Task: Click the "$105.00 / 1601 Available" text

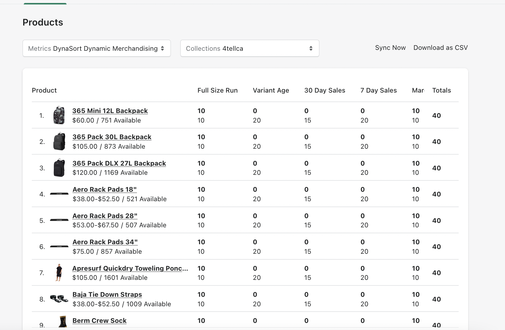Action: tap(110, 278)
